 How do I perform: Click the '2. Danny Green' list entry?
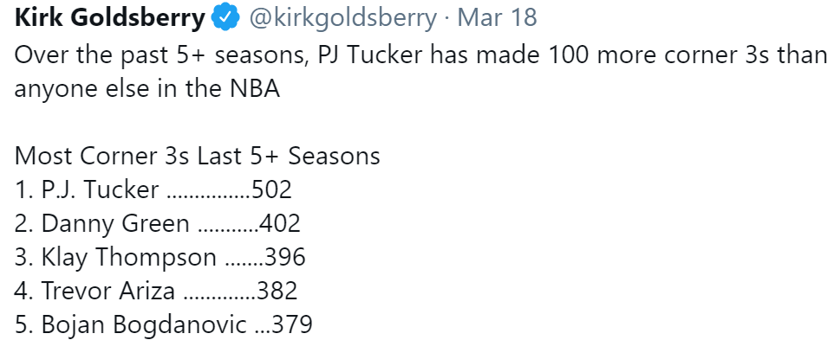coord(158,223)
